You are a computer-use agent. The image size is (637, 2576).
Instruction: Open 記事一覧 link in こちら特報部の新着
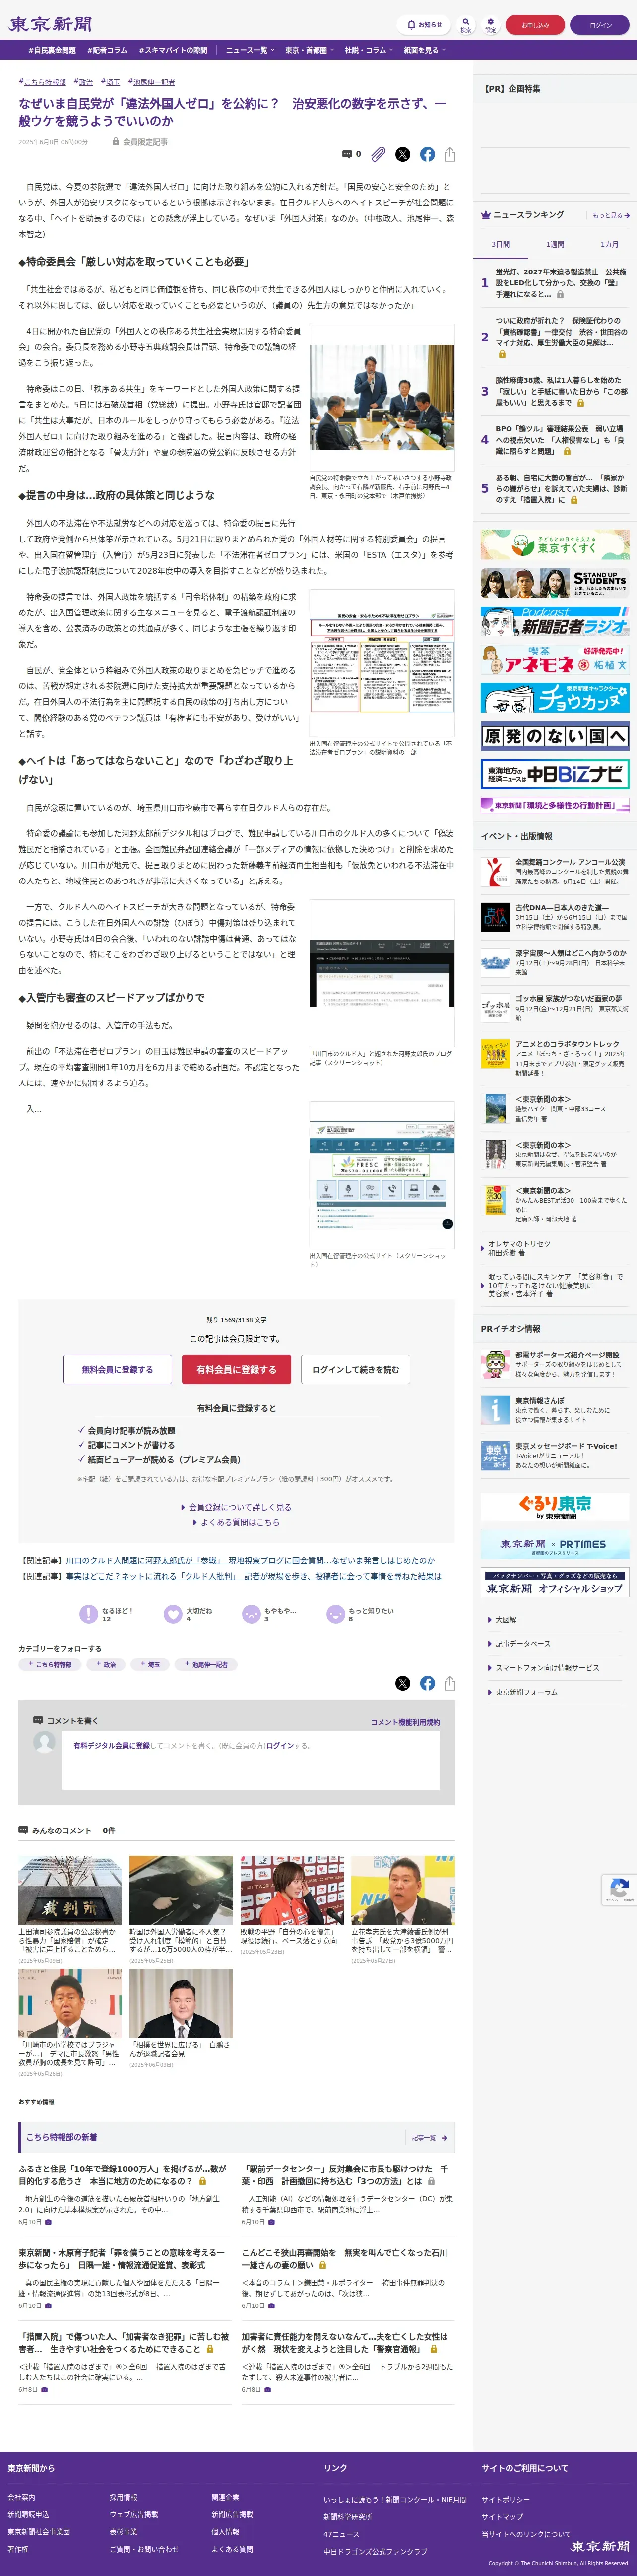430,2138
